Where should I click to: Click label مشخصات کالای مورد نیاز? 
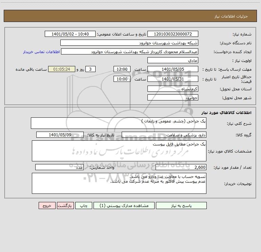pyautogui.click(x=230, y=151)
